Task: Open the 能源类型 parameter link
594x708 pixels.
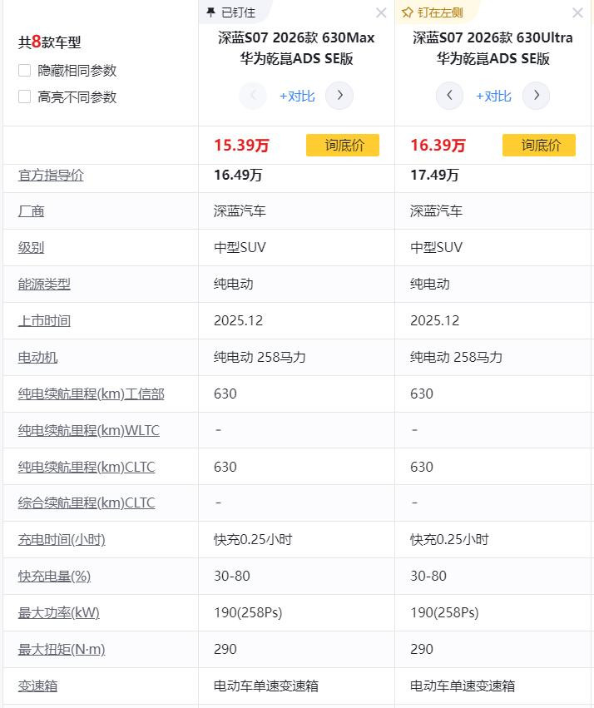Action: (x=44, y=284)
